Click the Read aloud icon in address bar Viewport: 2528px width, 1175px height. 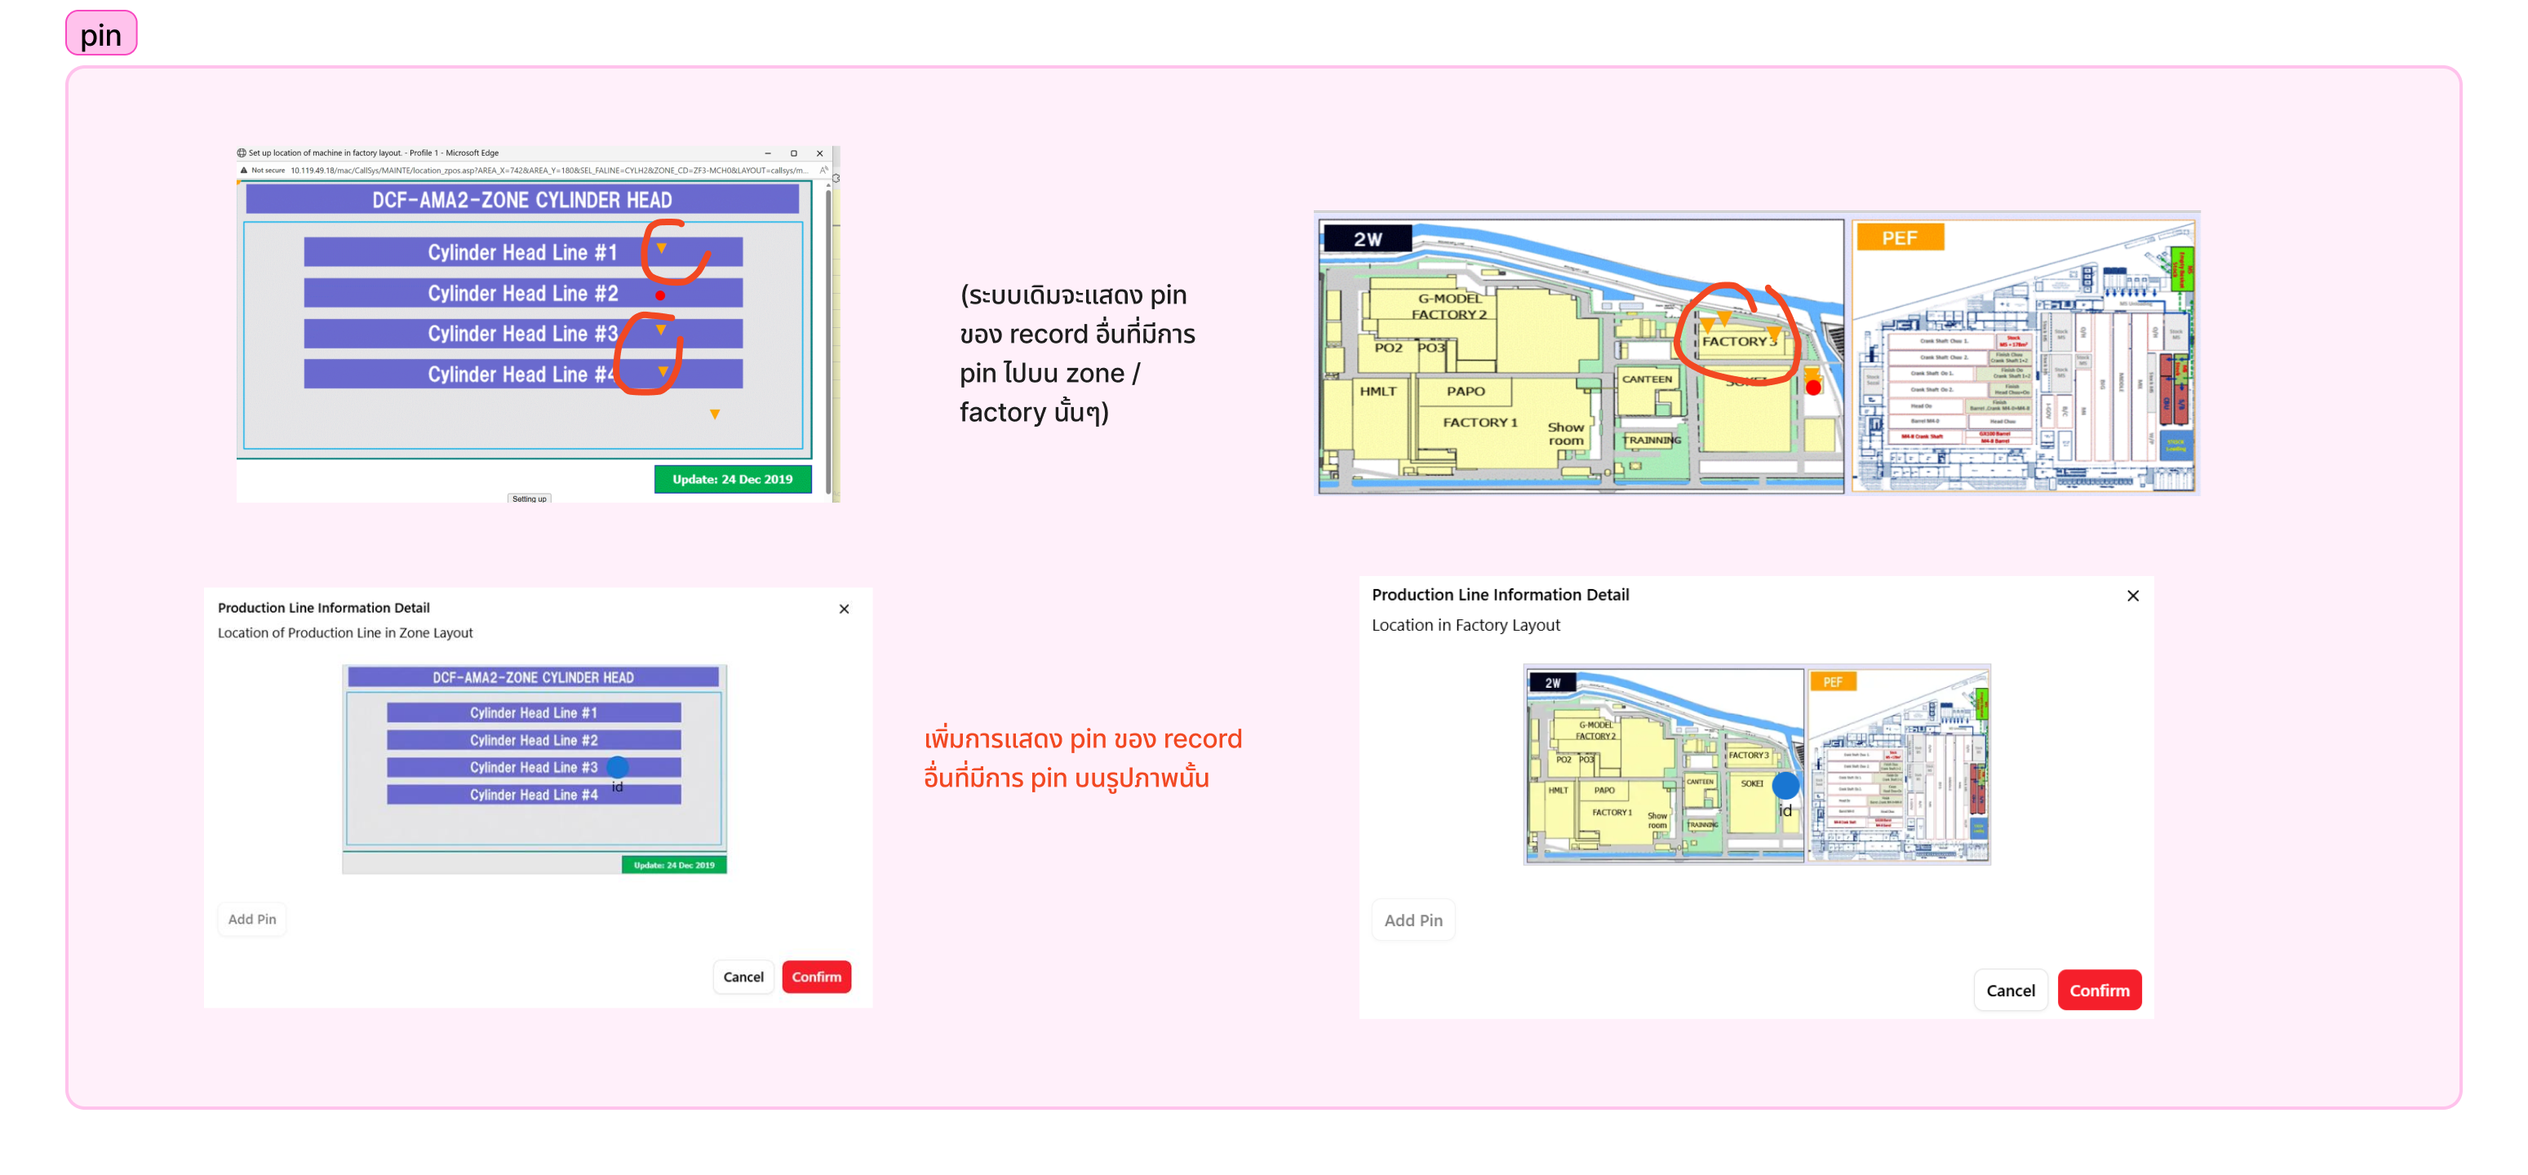823,170
